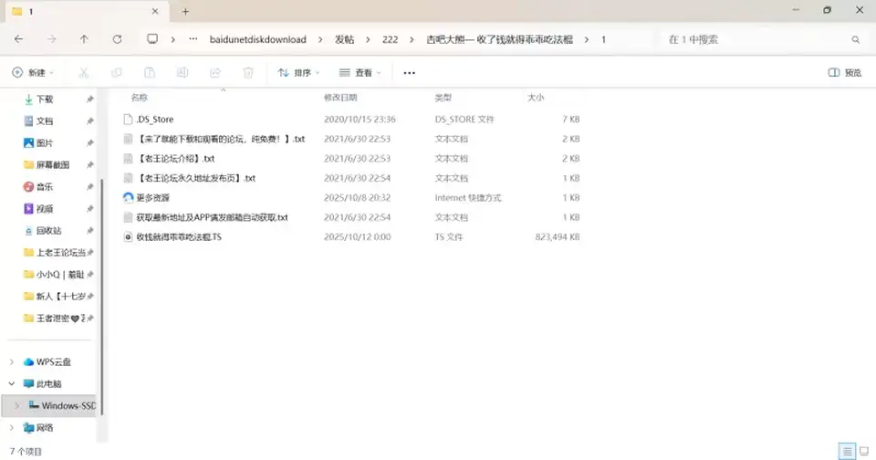Click the folder icon on tab 1
The image size is (876, 460).
tap(17, 11)
